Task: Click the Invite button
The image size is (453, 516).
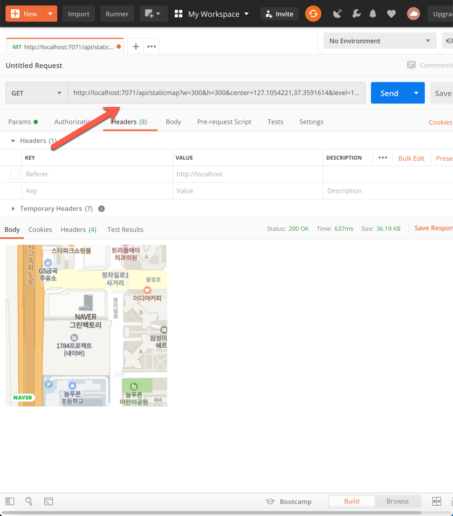Action: (279, 14)
